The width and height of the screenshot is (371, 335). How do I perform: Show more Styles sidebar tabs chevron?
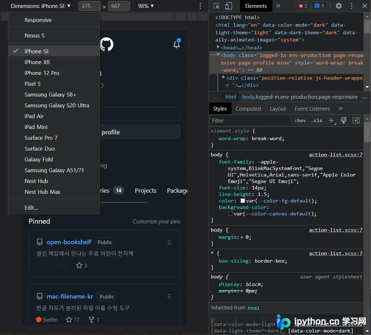coord(340,108)
